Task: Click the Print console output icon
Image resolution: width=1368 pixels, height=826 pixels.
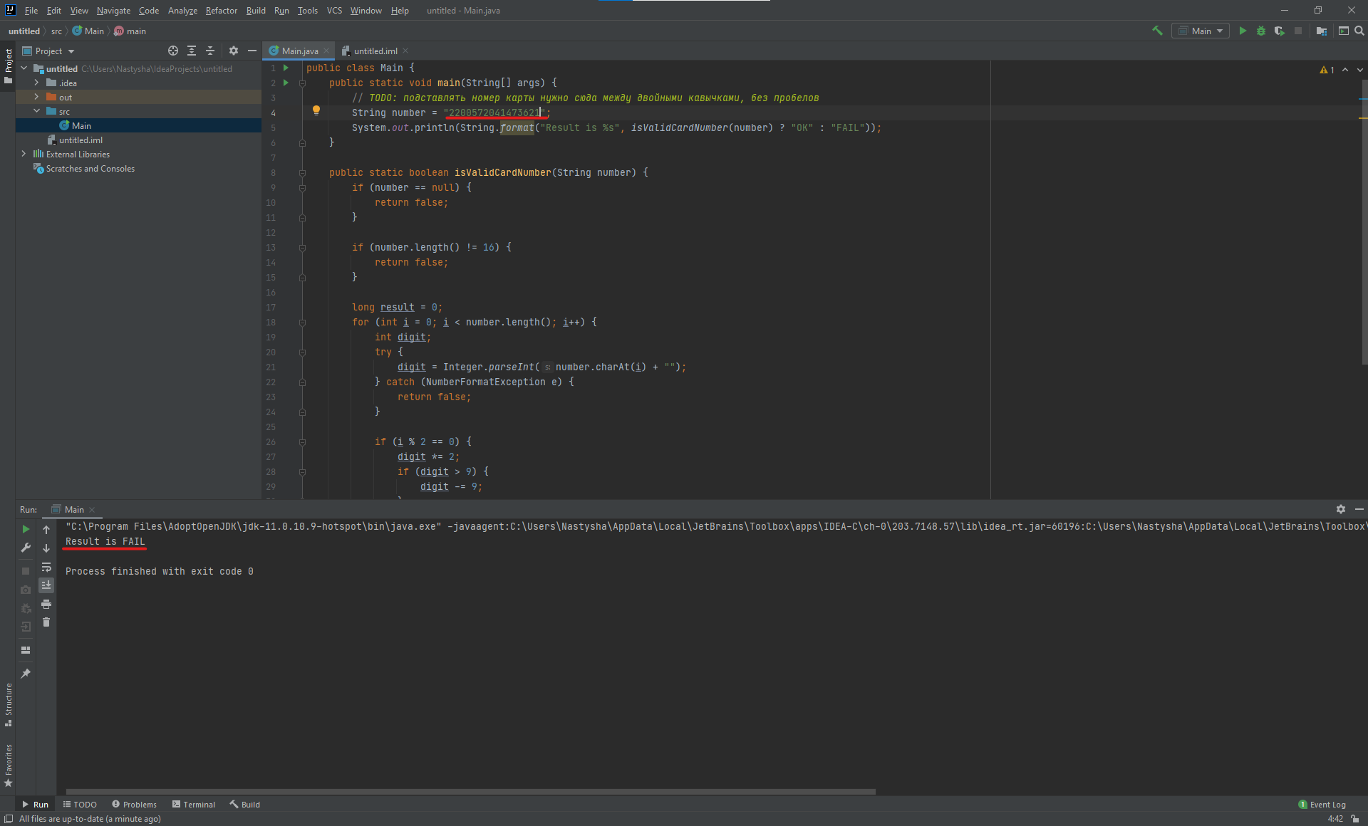Action: coord(46,604)
